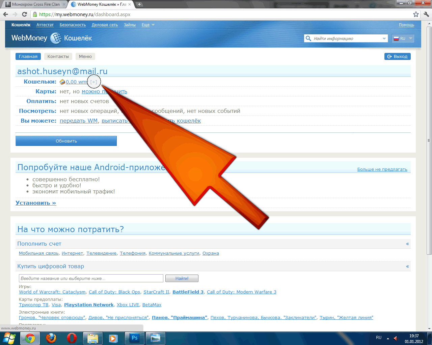Select the Главная tab
Viewport: 432px width, 345px height.
[x=28, y=57]
